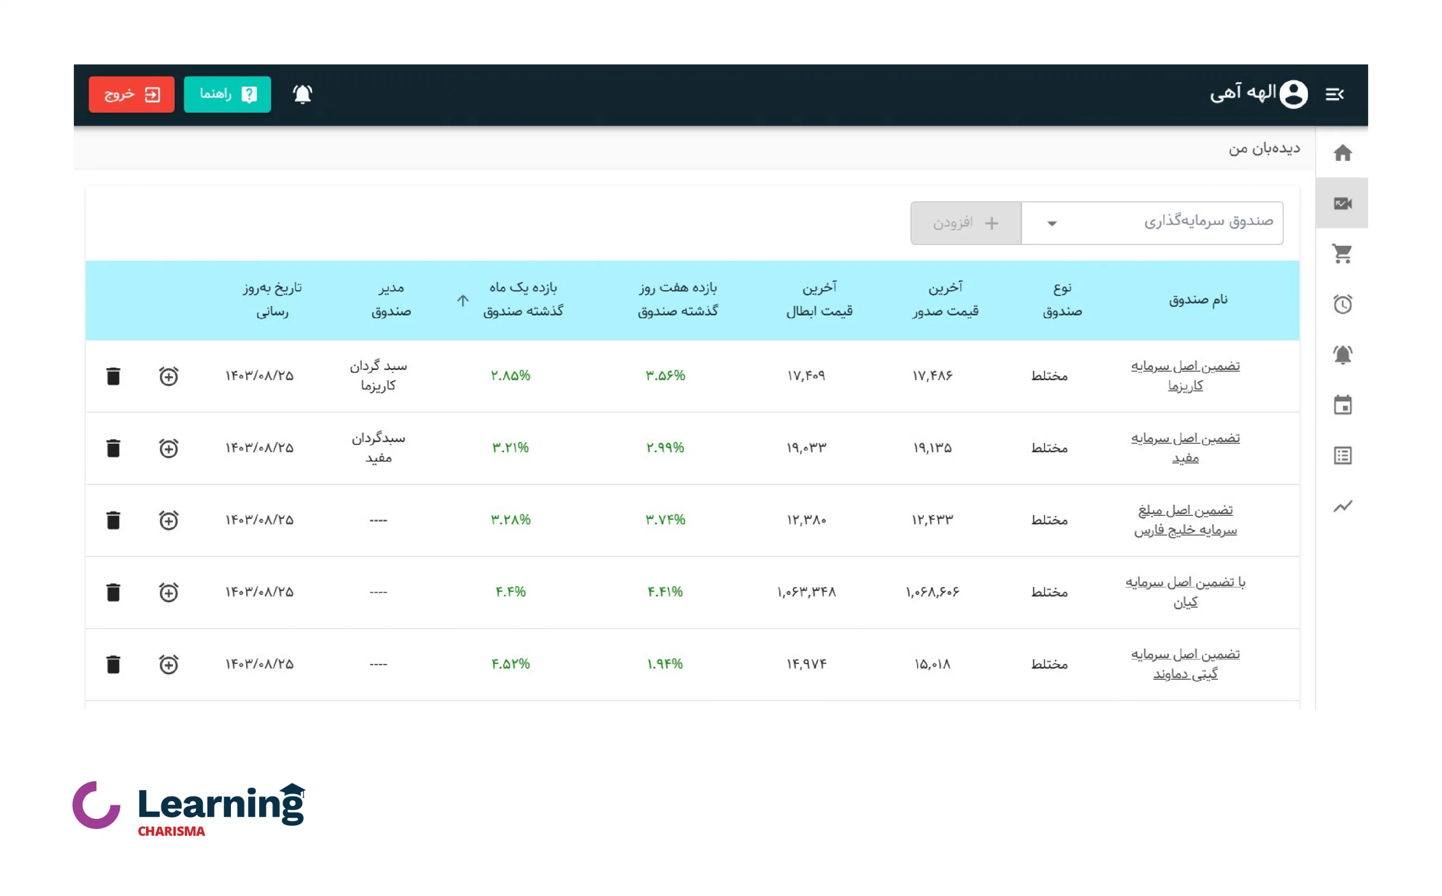
Task: Click the delete icon for تضمین اصل سرمایه کاریزما
Action: pyautogui.click(x=114, y=375)
